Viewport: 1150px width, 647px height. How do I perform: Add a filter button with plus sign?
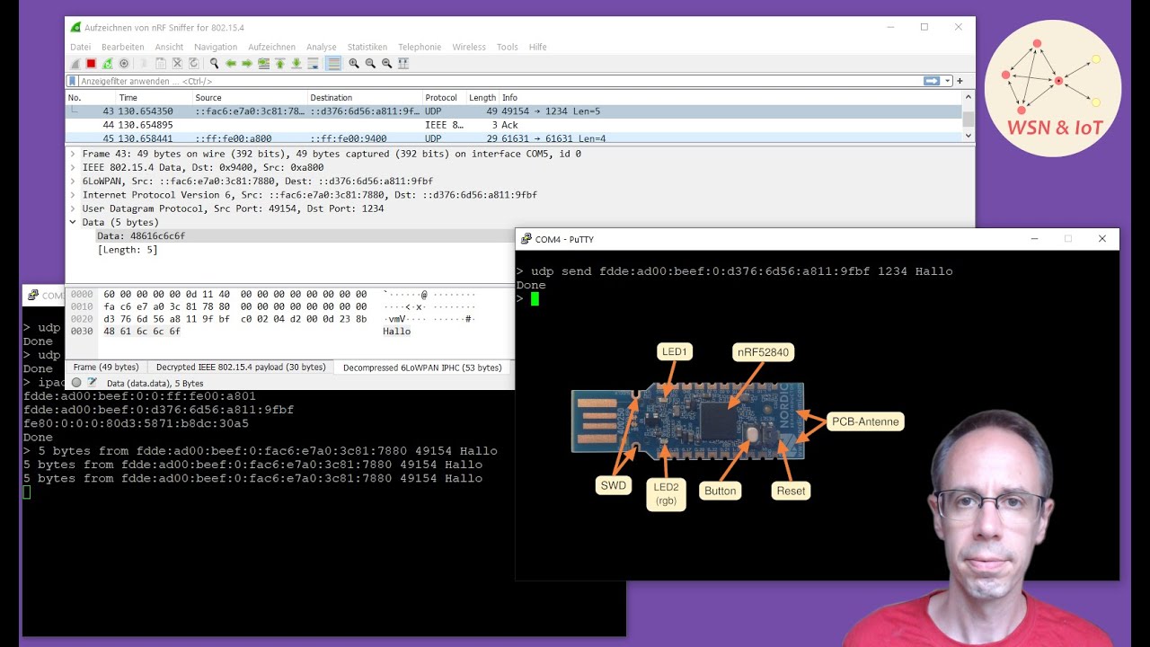pyautogui.click(x=960, y=81)
